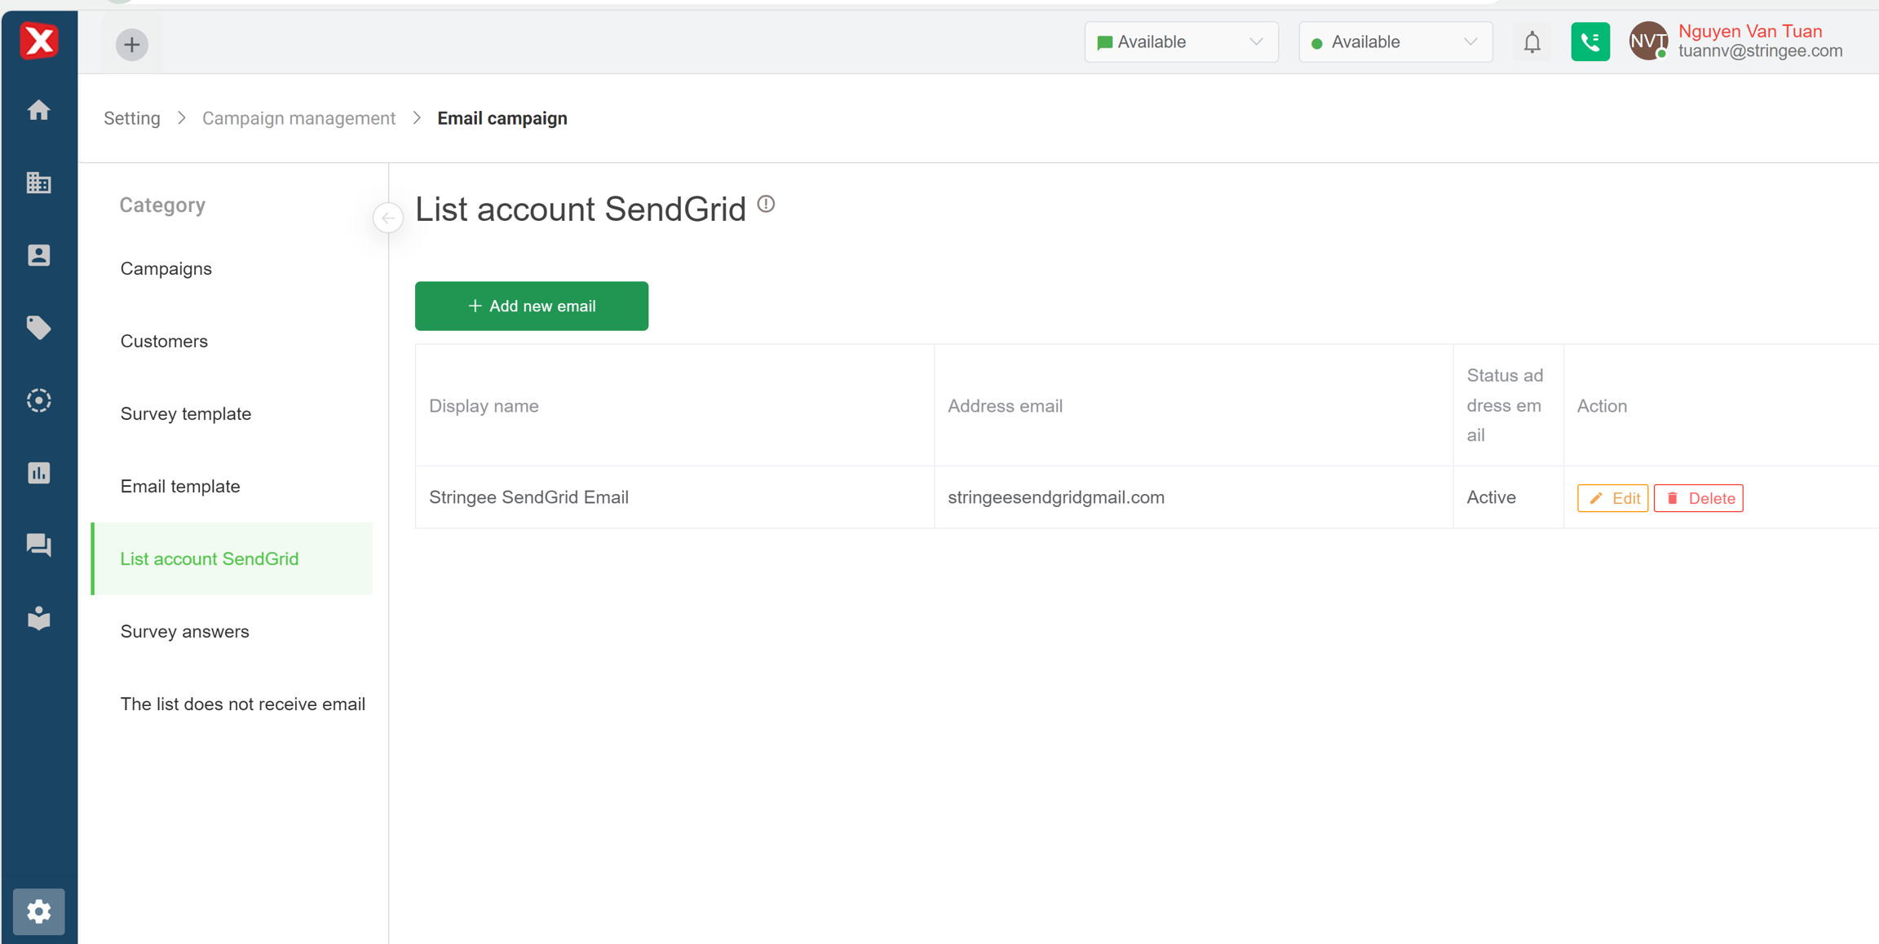Open the notifications bell
The image size is (1879, 944).
click(x=1532, y=42)
